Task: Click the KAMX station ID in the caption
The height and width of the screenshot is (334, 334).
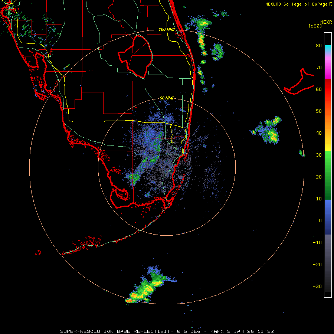Action: (217, 331)
